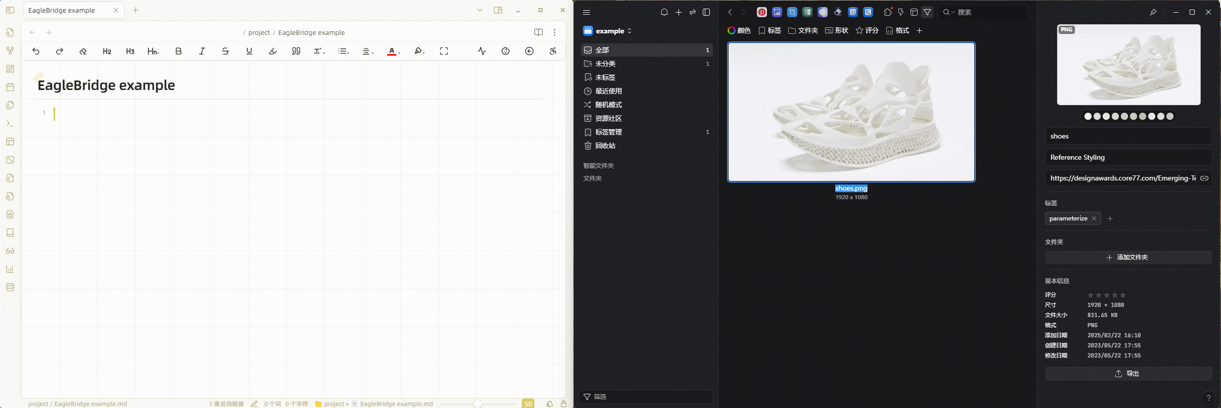Screen dimensions: 1221x408
Task: Open the text alignment dropdown
Action: click(368, 51)
